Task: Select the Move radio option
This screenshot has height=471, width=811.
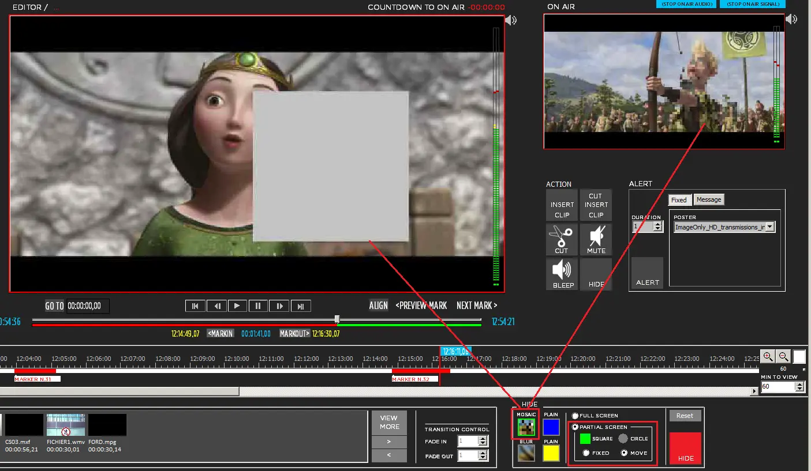Action: coord(624,453)
